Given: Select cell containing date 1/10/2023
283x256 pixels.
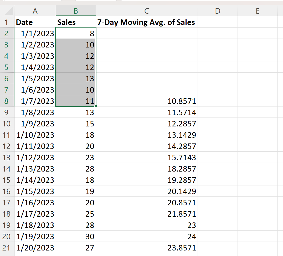Looking at the screenshot, I should click(35, 135).
